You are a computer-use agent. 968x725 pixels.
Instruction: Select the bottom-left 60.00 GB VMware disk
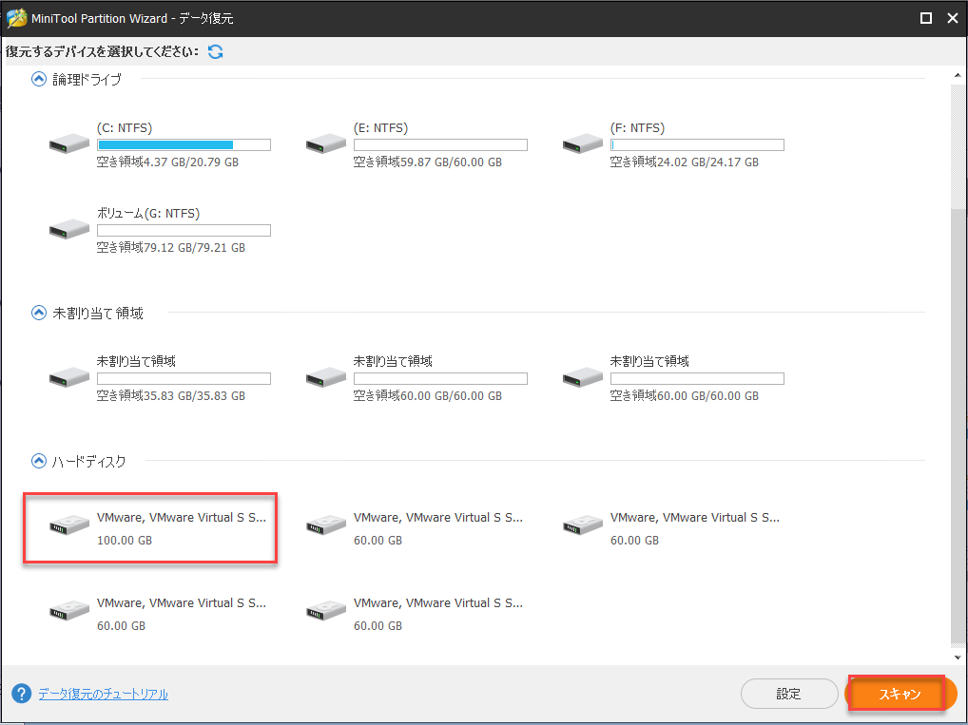pyautogui.click(x=68, y=609)
